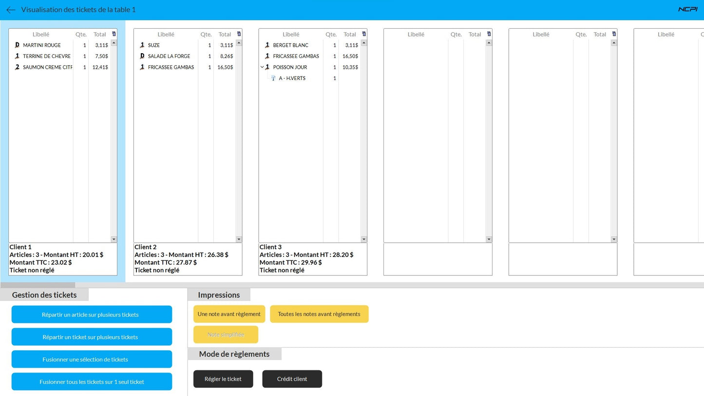The image size is (704, 396).
Task: Click the icon beside BERGET BLANC
Action: (267, 45)
